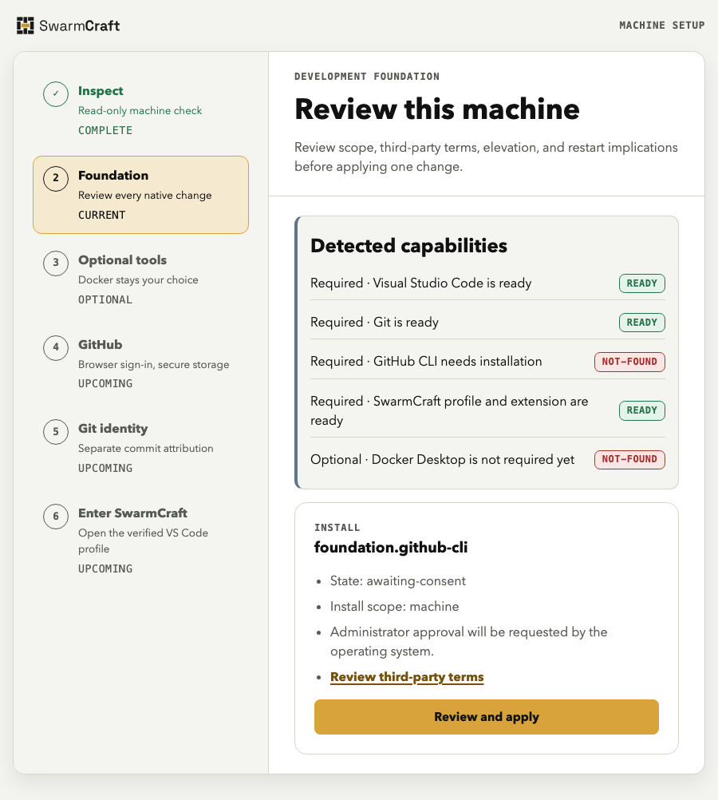Screen dimensions: 718x800
Task: Click the step 2 circle for Foundation
Action: 56,179
